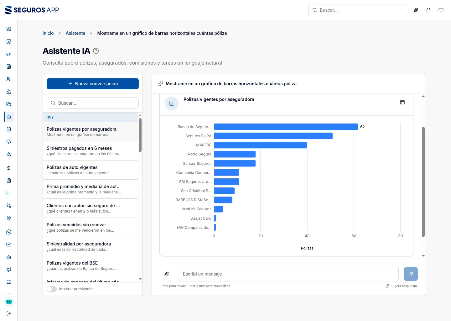451x321 pixels.
Task: Open the Prima promedio y mediana conversation
Action: coord(91,189)
